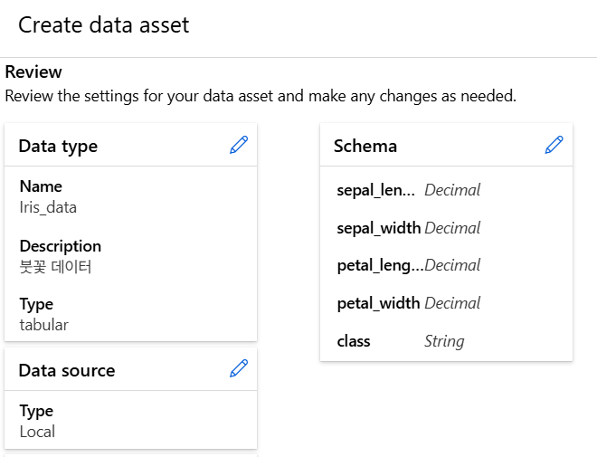
Task: Click the Schema edit pencil icon
Action: pos(554,145)
